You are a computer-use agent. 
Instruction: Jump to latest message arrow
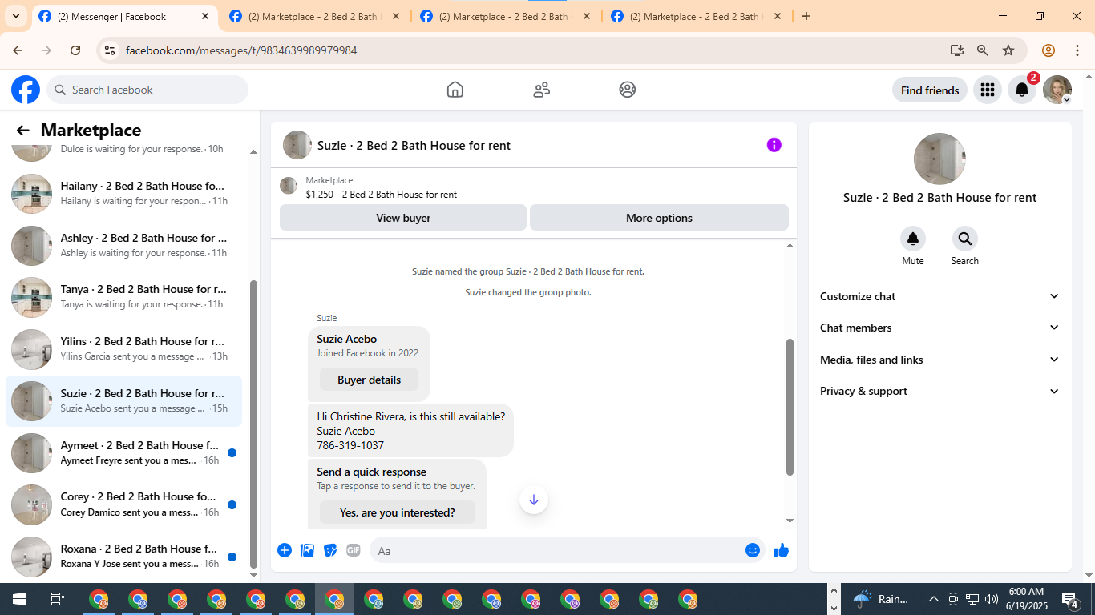534,500
